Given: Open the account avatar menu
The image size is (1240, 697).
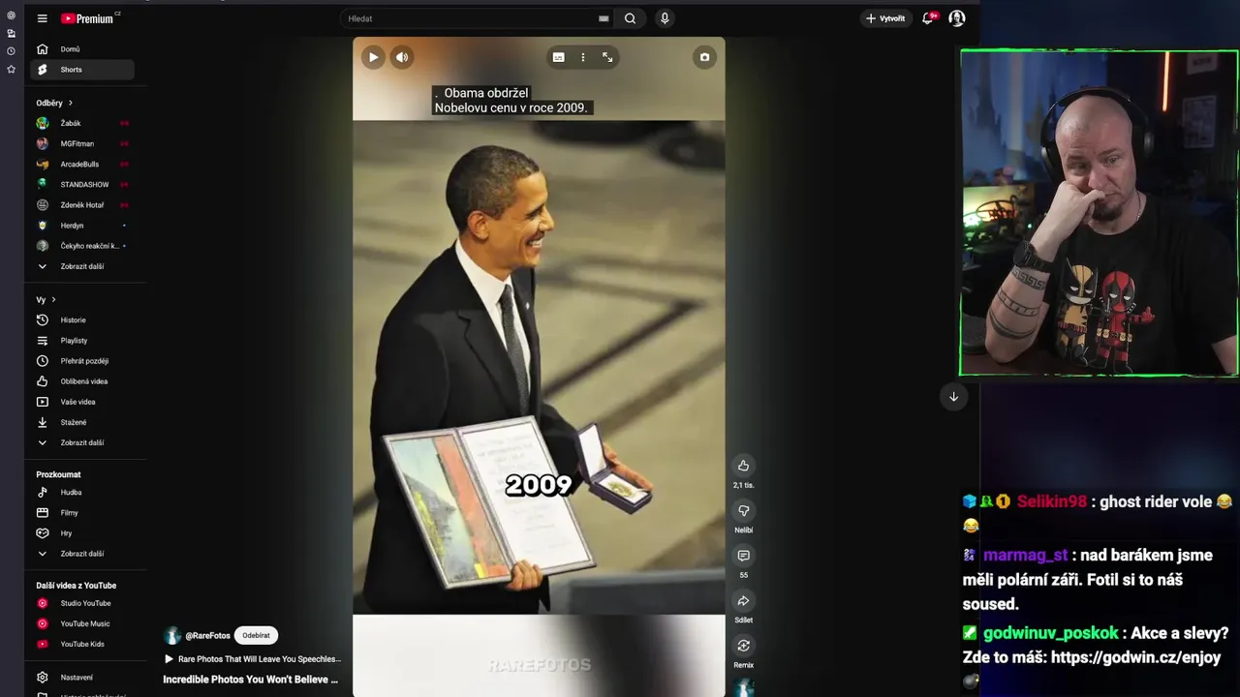Looking at the screenshot, I should point(957,18).
